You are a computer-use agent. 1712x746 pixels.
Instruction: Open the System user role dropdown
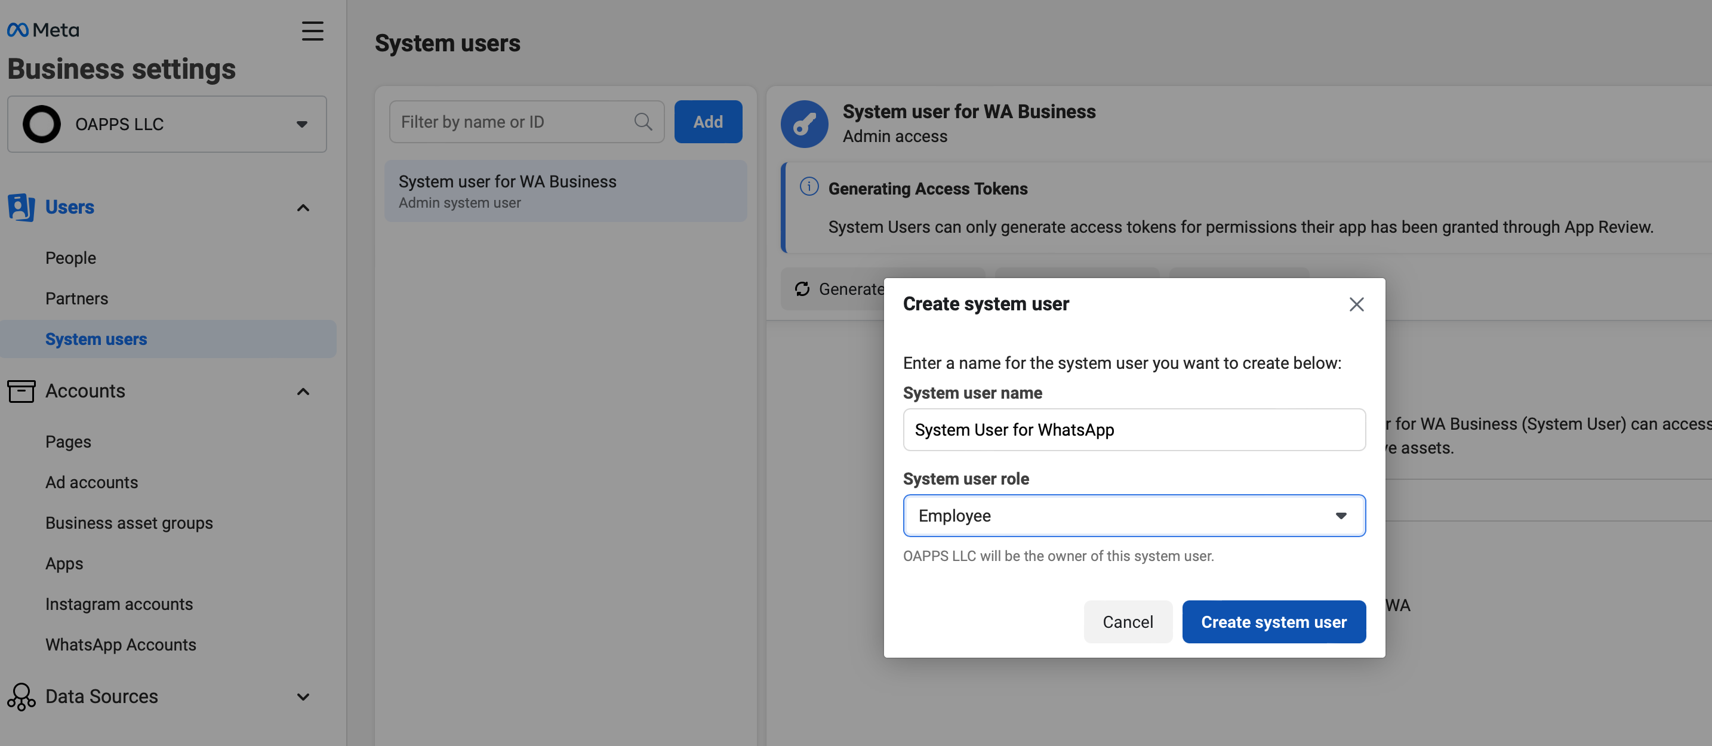[x=1134, y=516]
